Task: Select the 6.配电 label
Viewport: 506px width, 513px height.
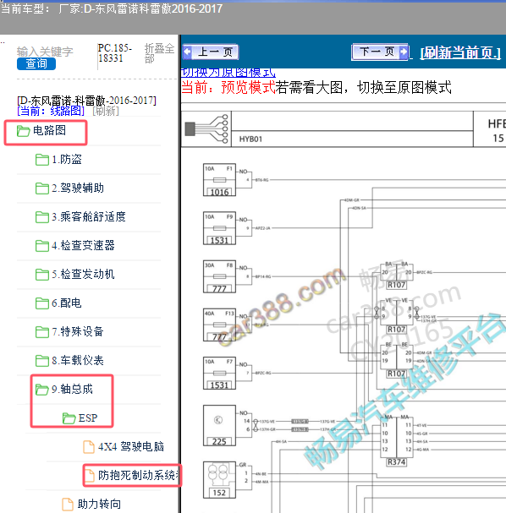Action: tap(67, 303)
